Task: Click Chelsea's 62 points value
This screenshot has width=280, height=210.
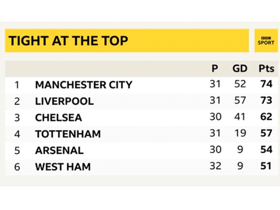Action: [266, 117]
